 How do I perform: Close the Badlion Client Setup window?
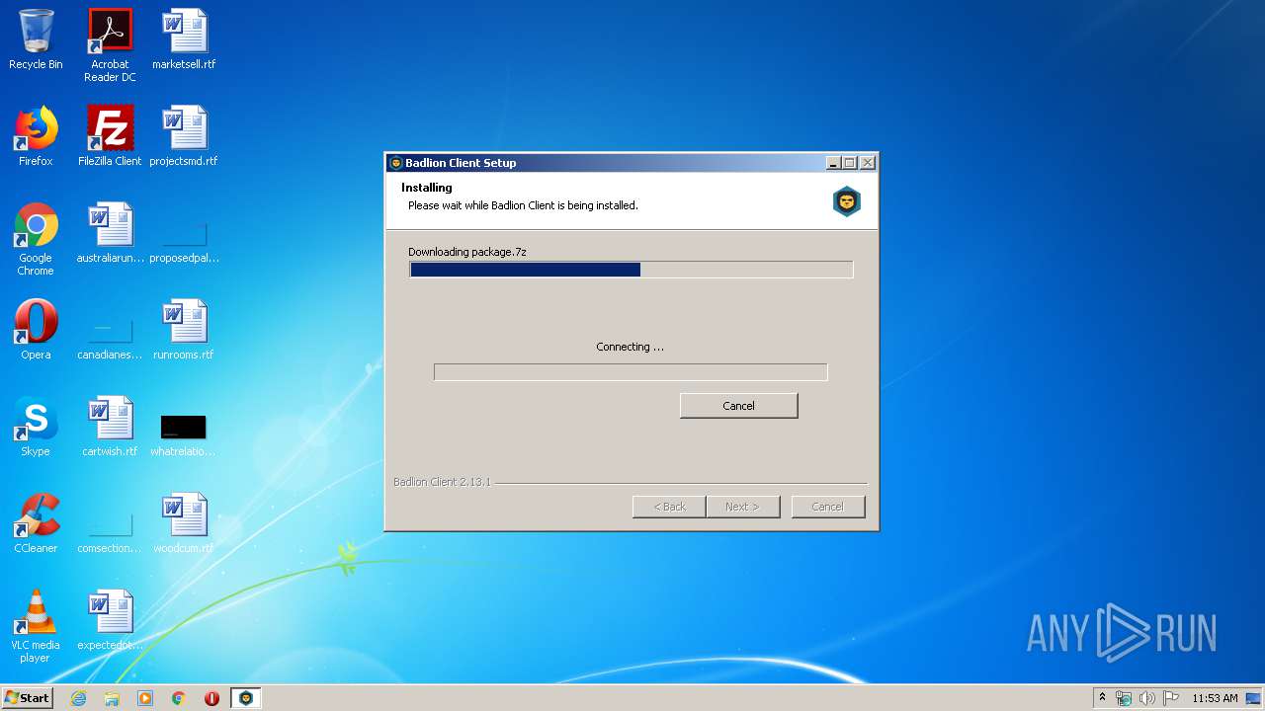tap(867, 163)
